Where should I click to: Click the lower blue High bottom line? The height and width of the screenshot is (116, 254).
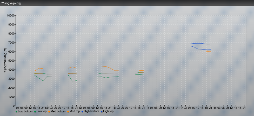[x=200, y=49]
